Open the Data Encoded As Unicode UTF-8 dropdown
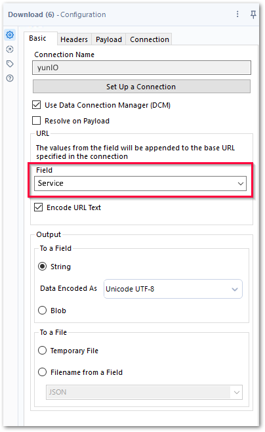 pyautogui.click(x=173, y=289)
